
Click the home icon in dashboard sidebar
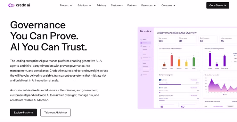[141, 40]
